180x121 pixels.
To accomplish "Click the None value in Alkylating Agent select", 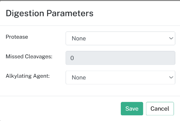I will (x=79, y=78).
